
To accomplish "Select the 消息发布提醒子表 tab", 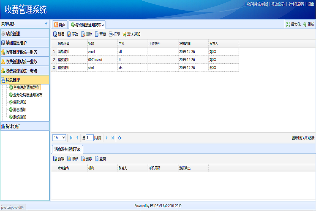I will (67, 149).
